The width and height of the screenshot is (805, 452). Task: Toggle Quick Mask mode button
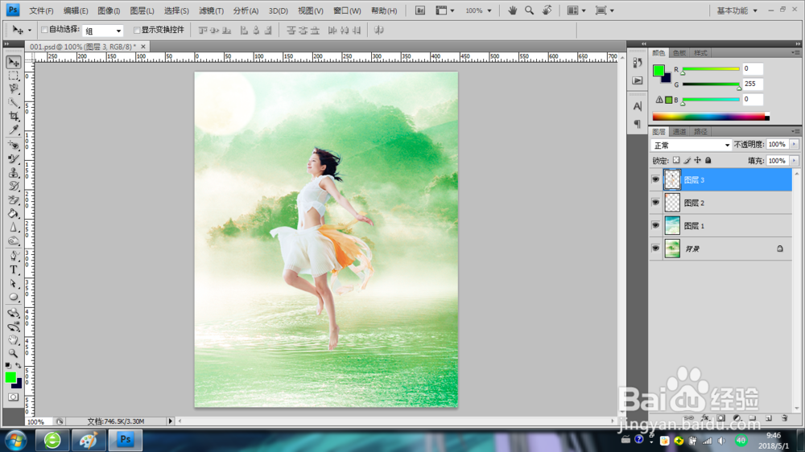click(x=14, y=397)
